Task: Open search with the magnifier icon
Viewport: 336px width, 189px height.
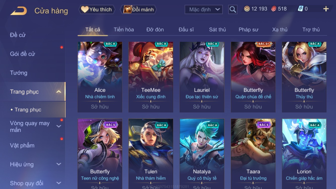Action: point(233,10)
